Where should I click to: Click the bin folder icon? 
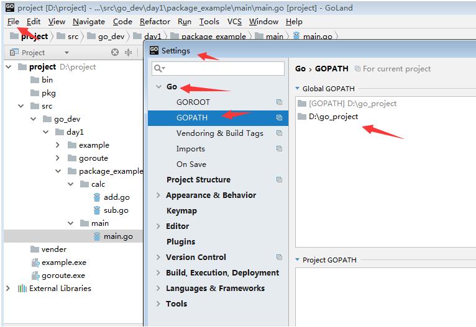pos(35,79)
